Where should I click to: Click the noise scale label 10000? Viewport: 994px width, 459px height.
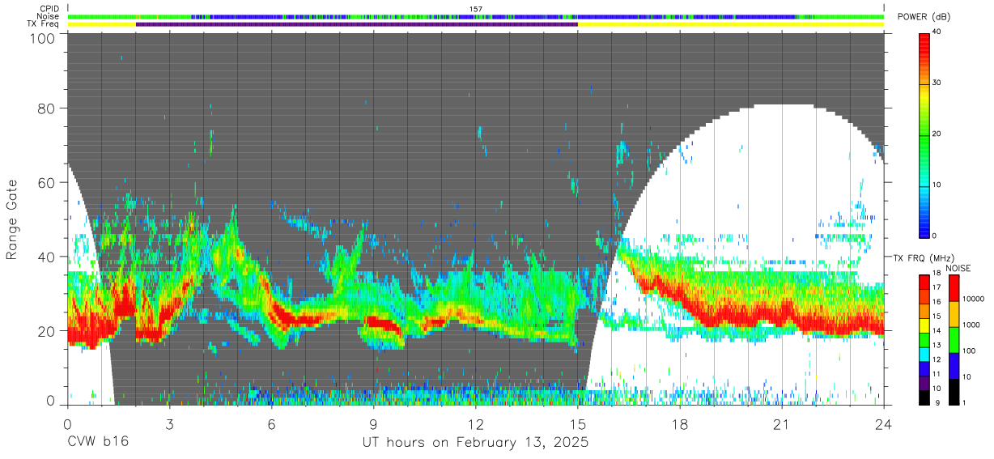[974, 299]
